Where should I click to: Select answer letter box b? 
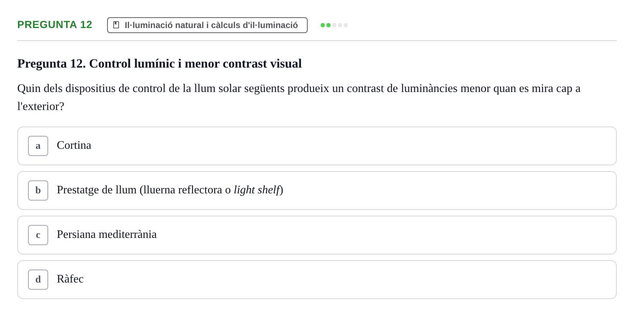(38, 190)
